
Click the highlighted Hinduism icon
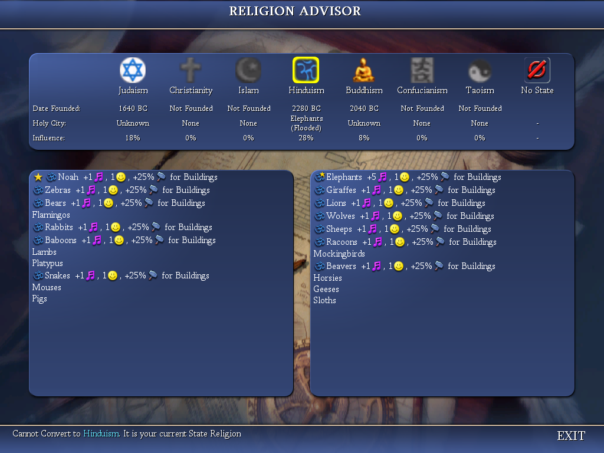click(306, 69)
